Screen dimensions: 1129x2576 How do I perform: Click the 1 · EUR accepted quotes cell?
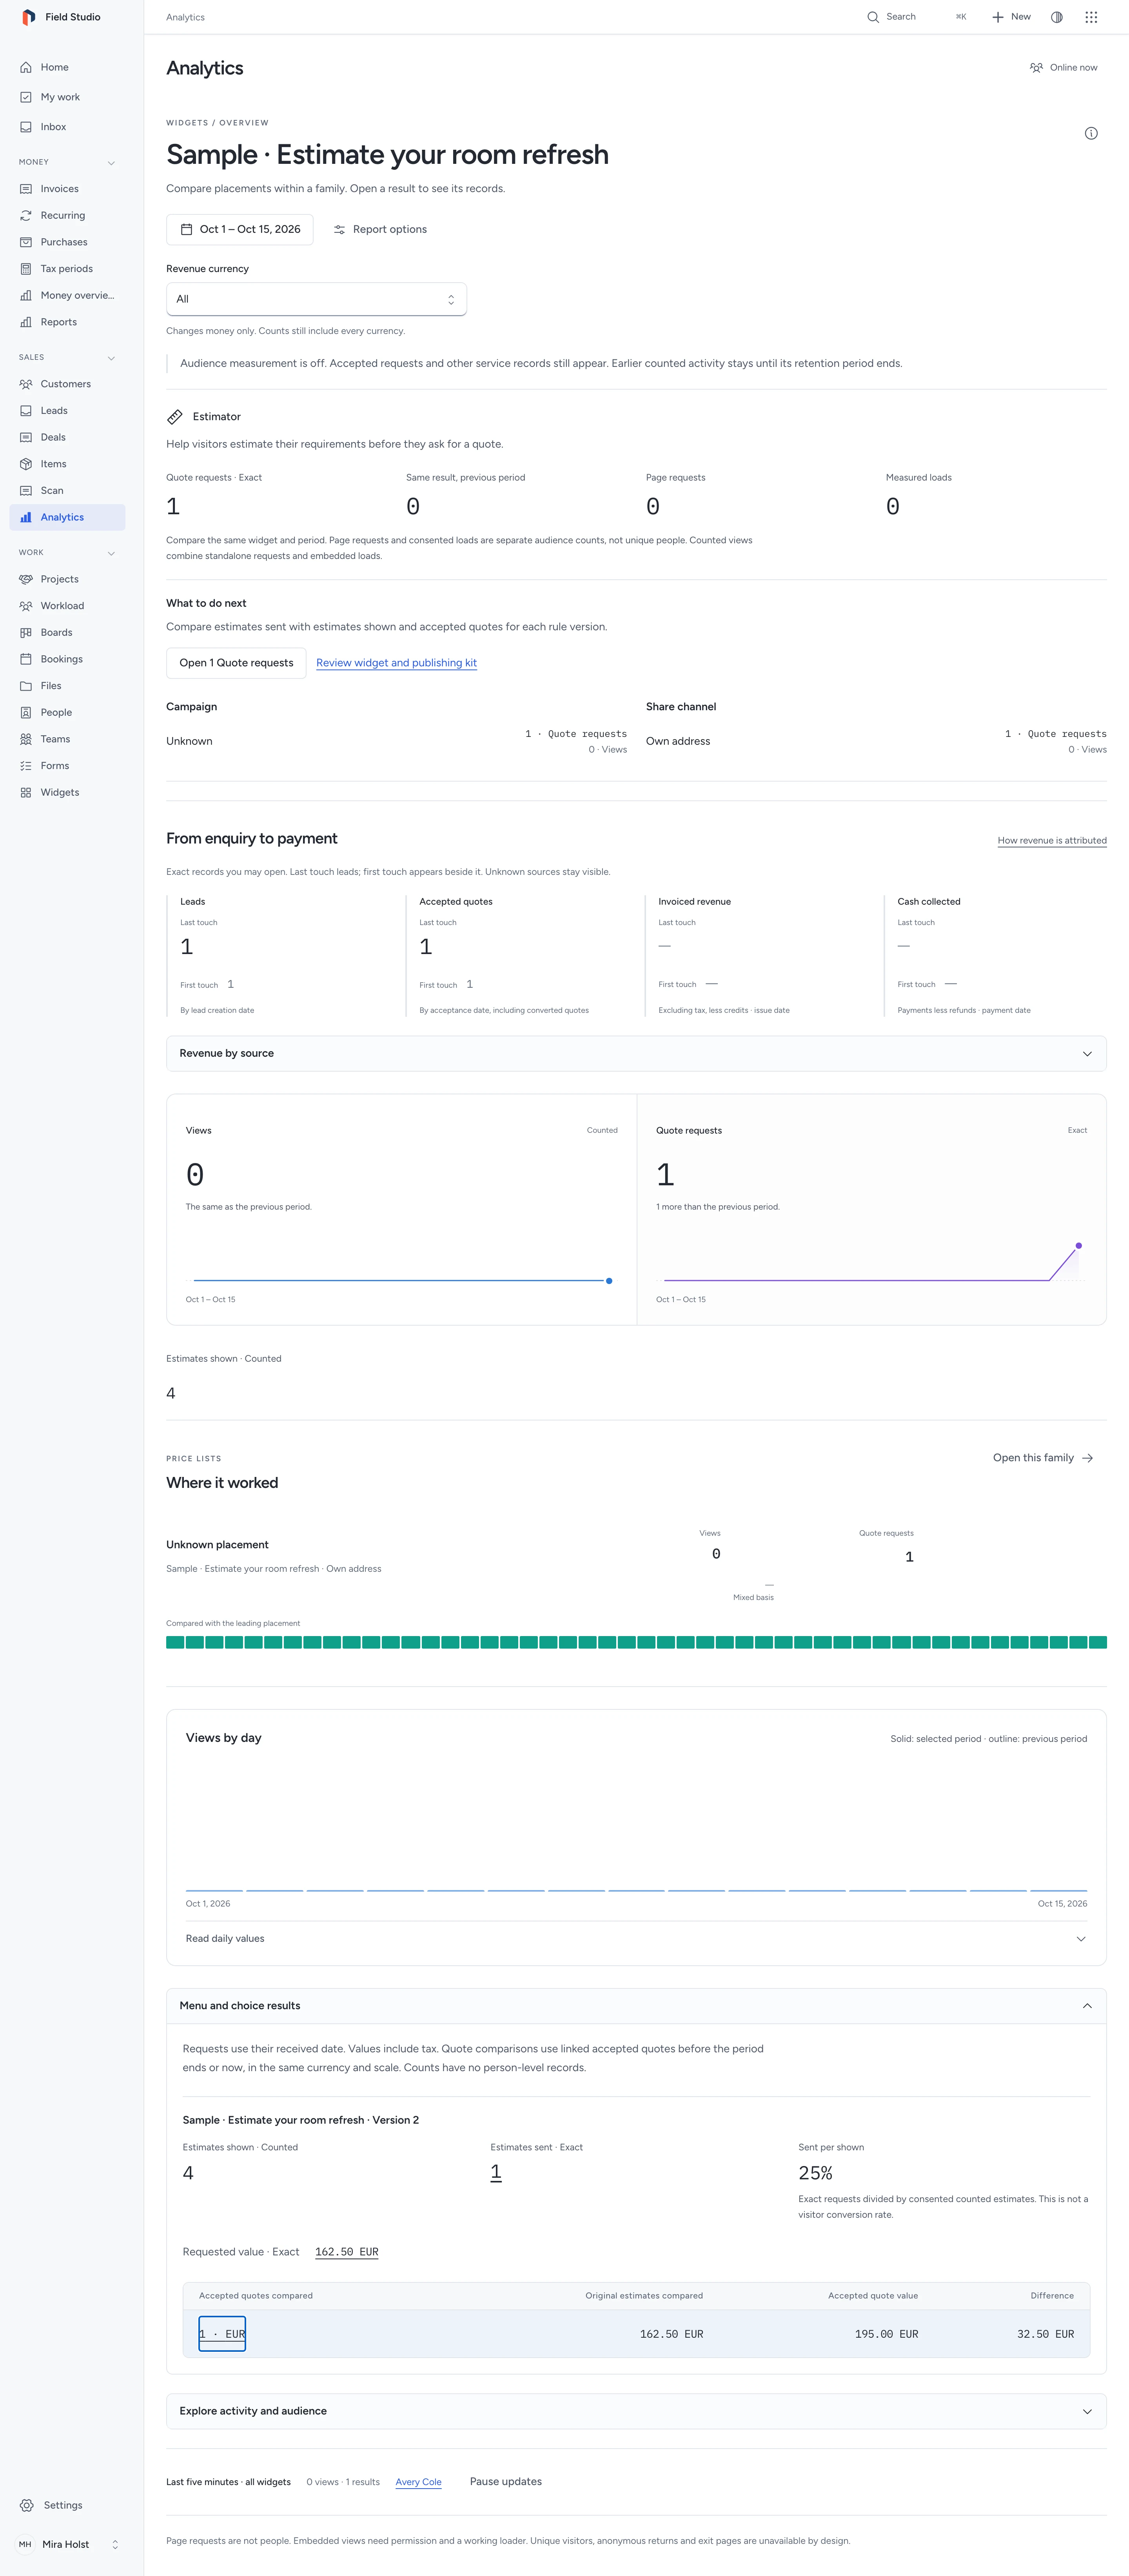222,2334
